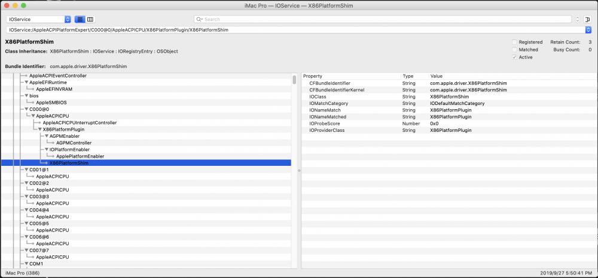Collapse the C003@3 node
The height and width of the screenshot is (278, 598).
click(27, 197)
